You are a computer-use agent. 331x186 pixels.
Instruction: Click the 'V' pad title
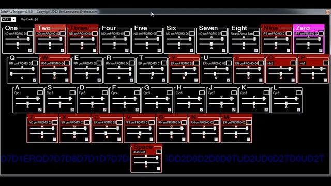tap(129, 117)
